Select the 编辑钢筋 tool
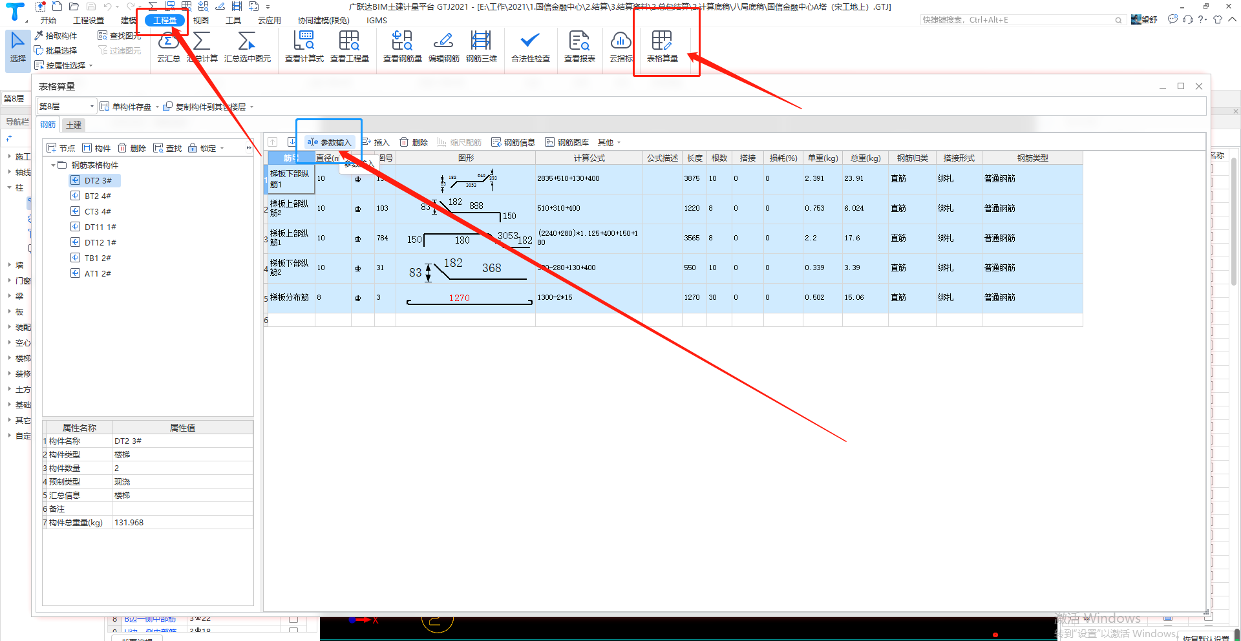The width and height of the screenshot is (1241, 641). click(x=443, y=47)
